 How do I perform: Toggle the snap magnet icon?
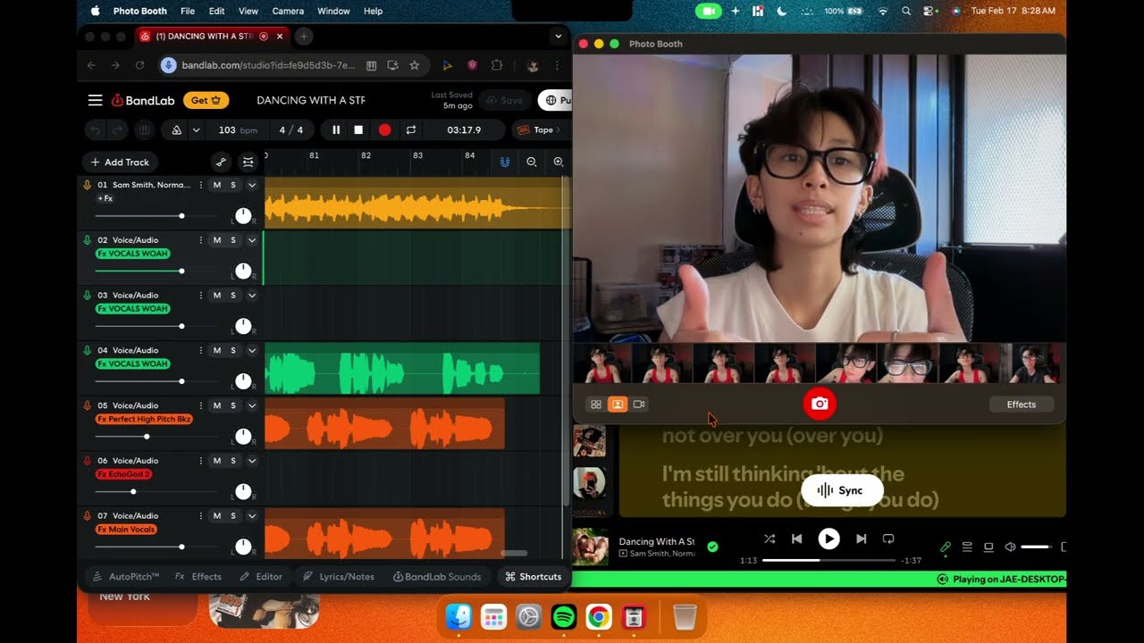505,162
